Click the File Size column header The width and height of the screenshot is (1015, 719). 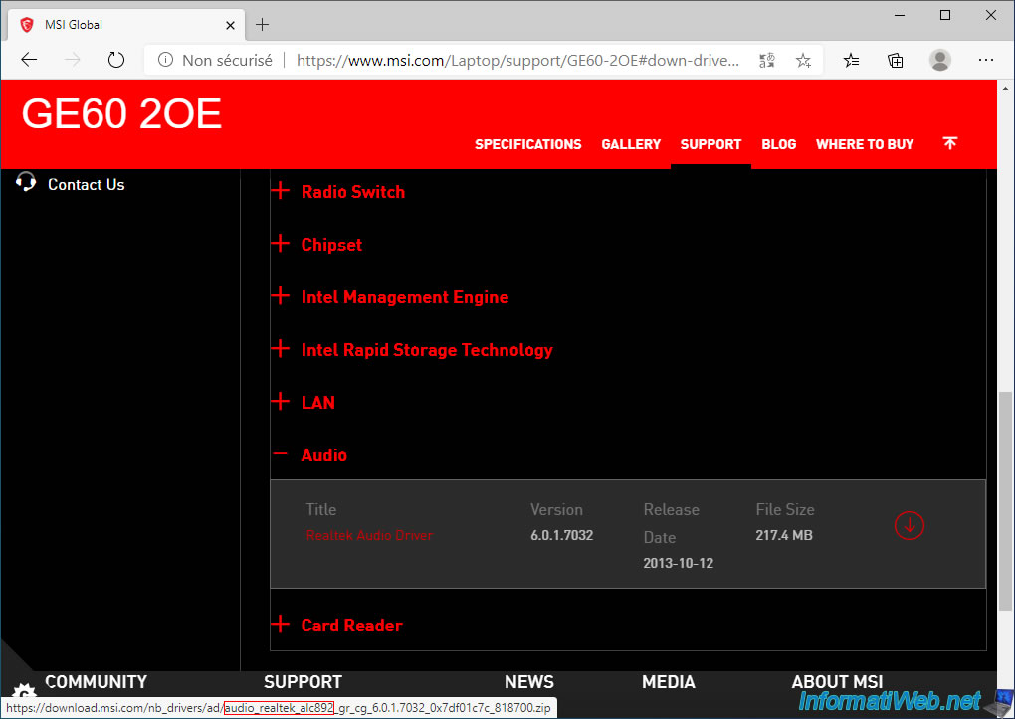click(785, 509)
